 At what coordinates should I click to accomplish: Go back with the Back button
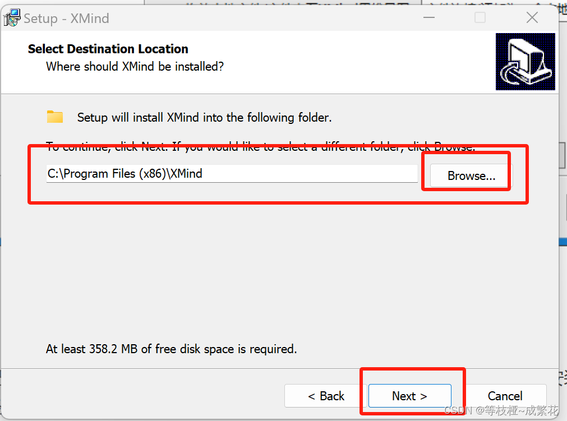tap(326, 396)
